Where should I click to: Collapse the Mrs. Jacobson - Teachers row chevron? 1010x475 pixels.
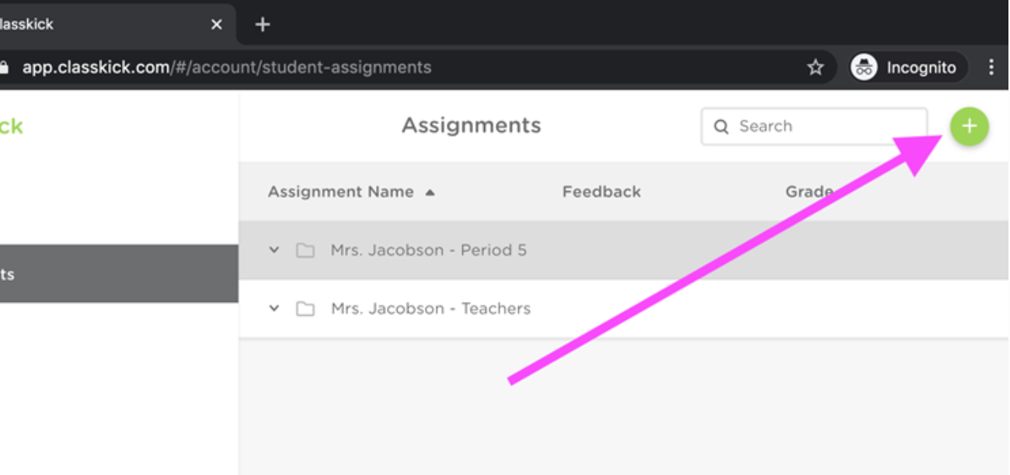click(x=273, y=308)
